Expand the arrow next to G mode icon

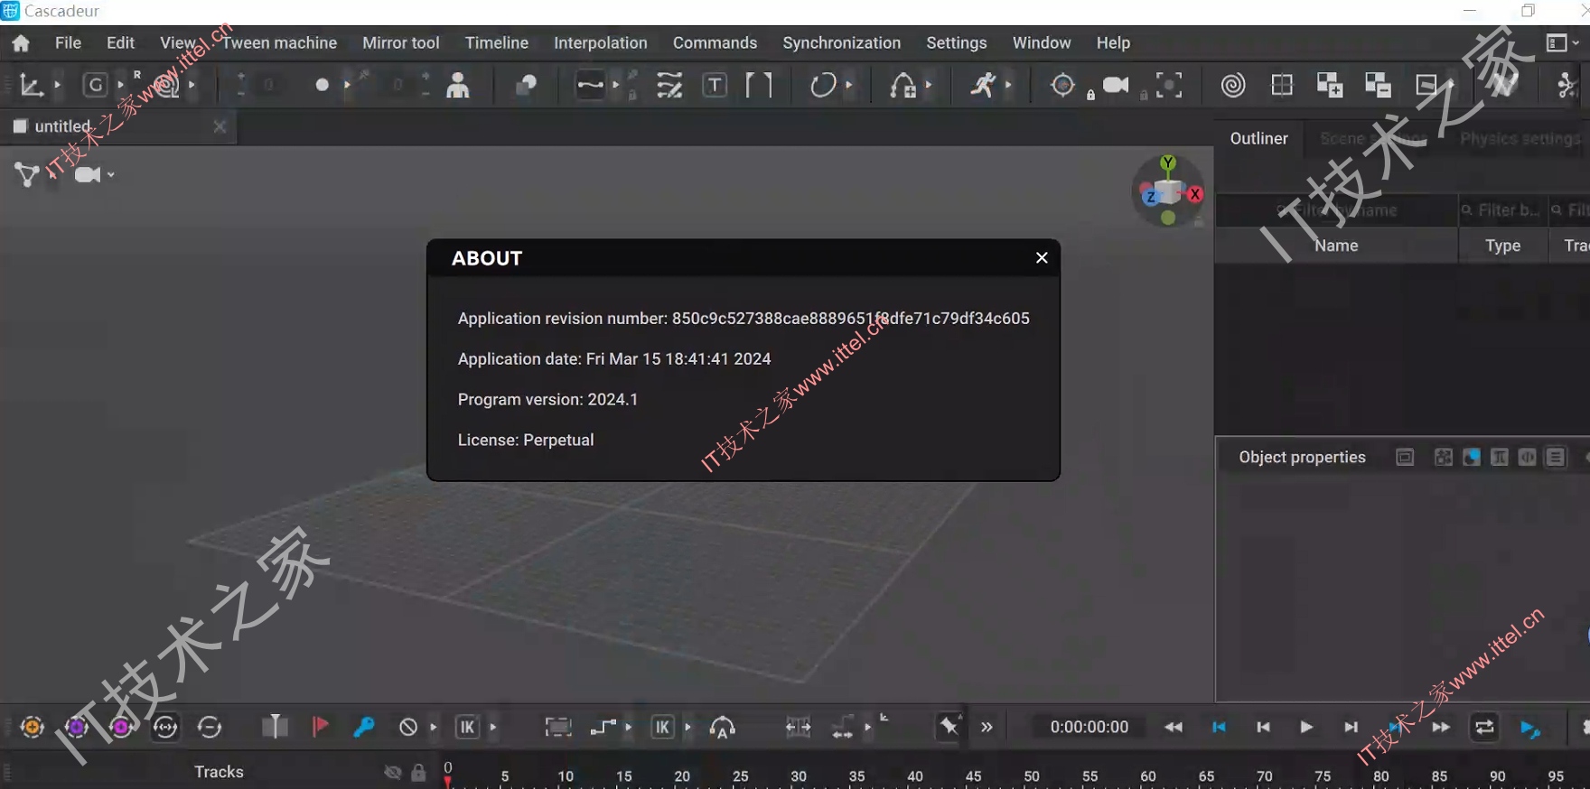coord(120,86)
